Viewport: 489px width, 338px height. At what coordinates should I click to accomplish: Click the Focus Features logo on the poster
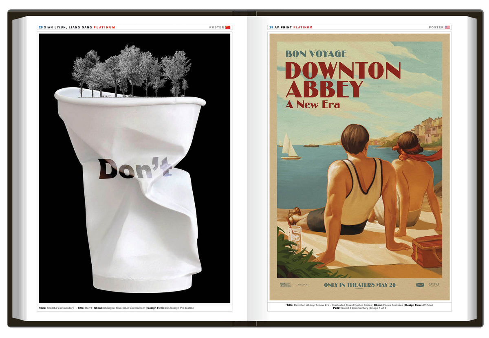click(434, 285)
